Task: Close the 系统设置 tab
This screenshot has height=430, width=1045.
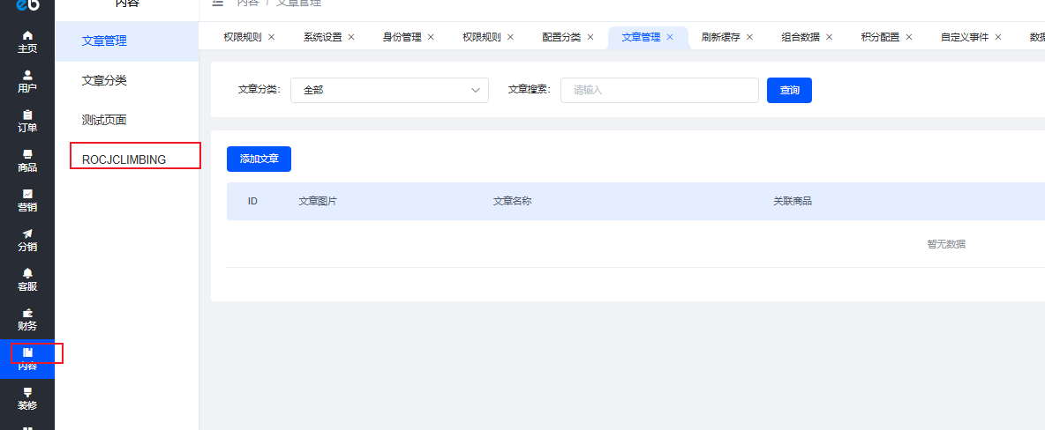Action: click(x=351, y=37)
